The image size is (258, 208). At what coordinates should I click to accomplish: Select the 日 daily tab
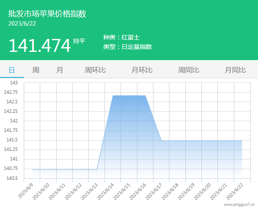[12, 70]
